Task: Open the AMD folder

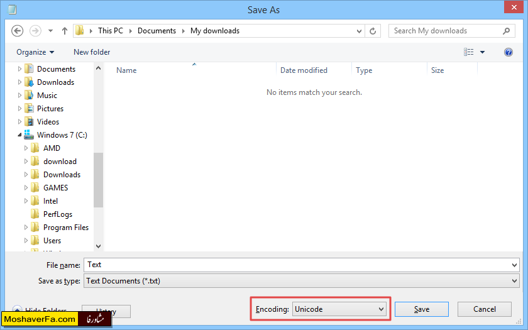Action: (52, 148)
